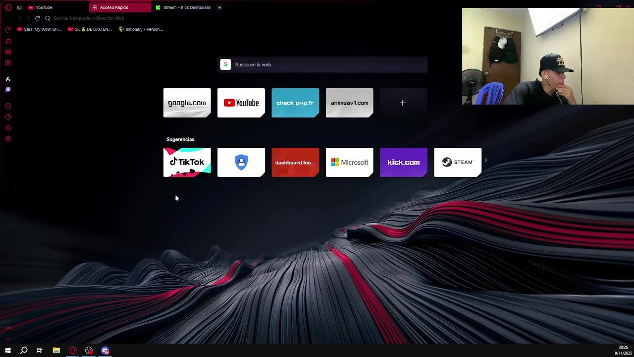
Task: Open a new tab with plus button
Action: click(x=219, y=7)
